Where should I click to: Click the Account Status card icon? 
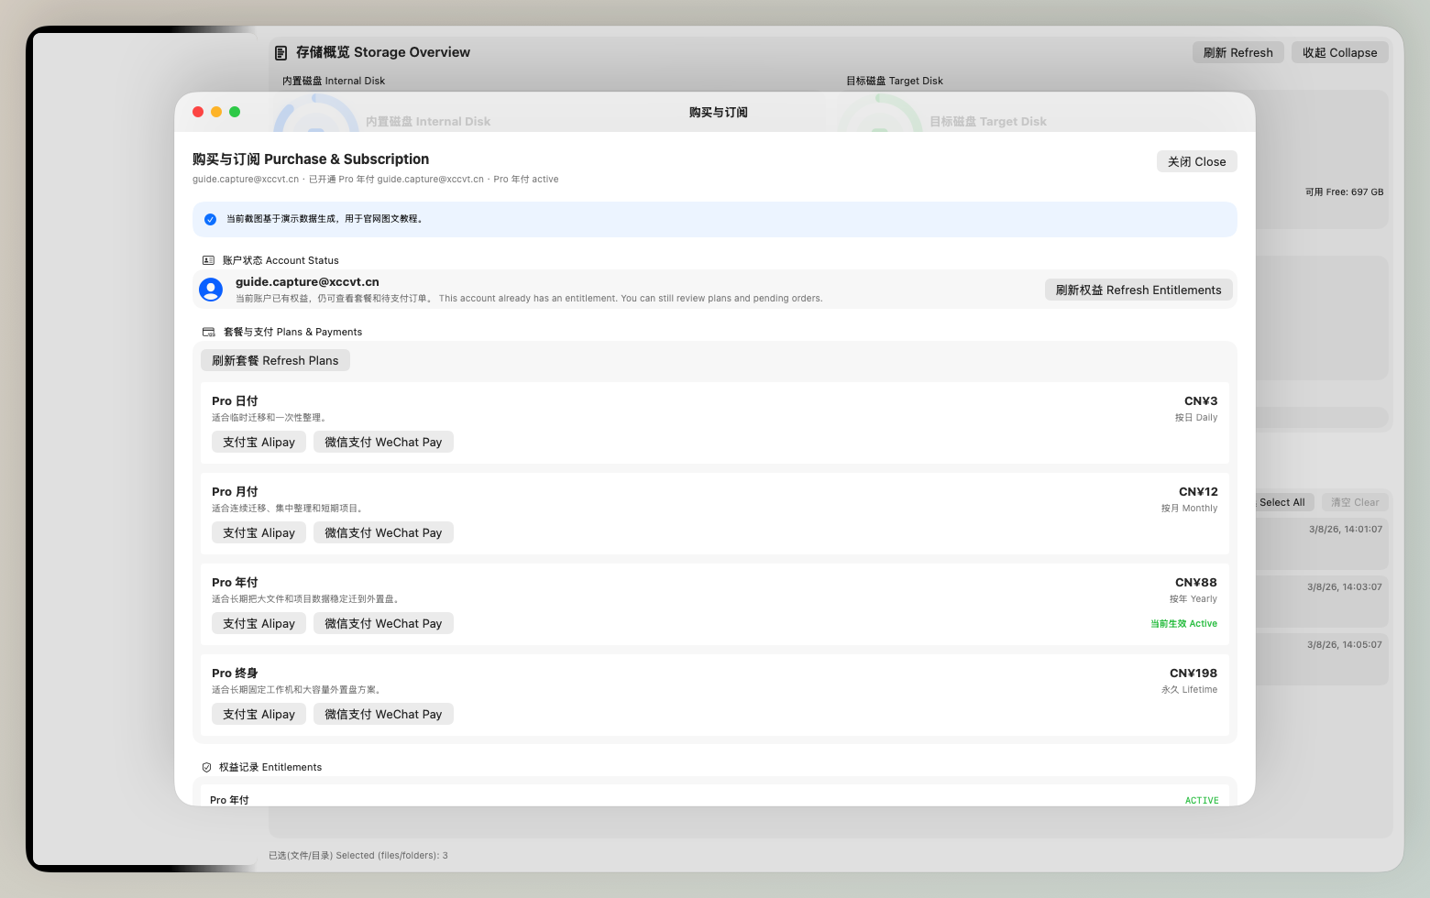tap(208, 260)
